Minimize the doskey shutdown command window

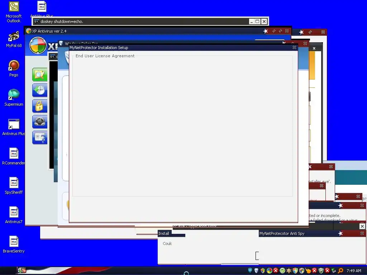251,21
